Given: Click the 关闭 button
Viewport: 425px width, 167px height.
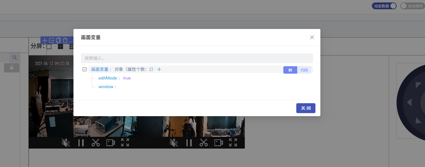Looking at the screenshot, I should (x=306, y=108).
